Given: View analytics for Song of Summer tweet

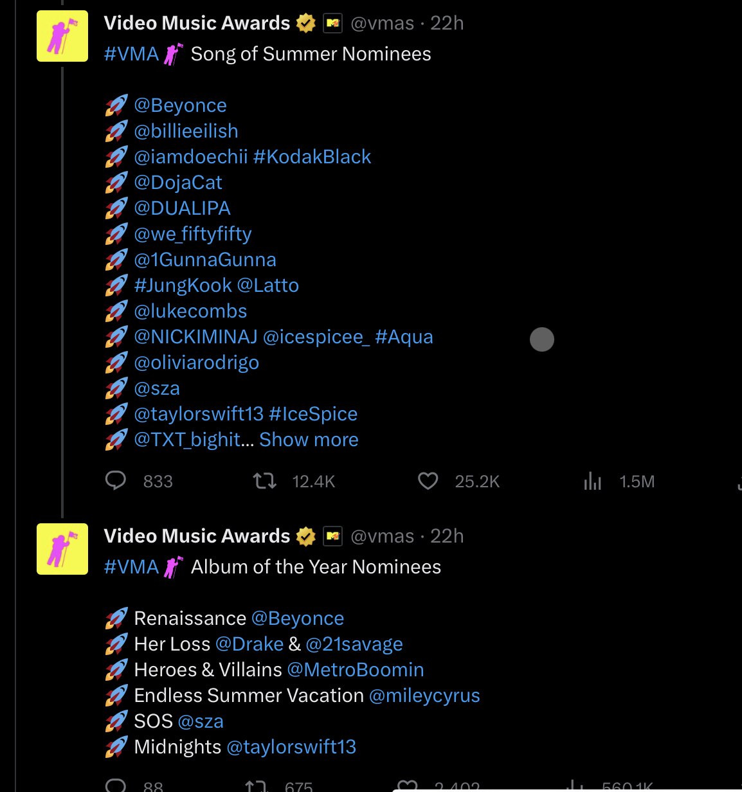Looking at the screenshot, I should pyautogui.click(x=593, y=481).
